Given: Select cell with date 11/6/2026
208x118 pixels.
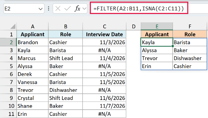Looking at the screenshot, I should pyautogui.click(x=104, y=98).
